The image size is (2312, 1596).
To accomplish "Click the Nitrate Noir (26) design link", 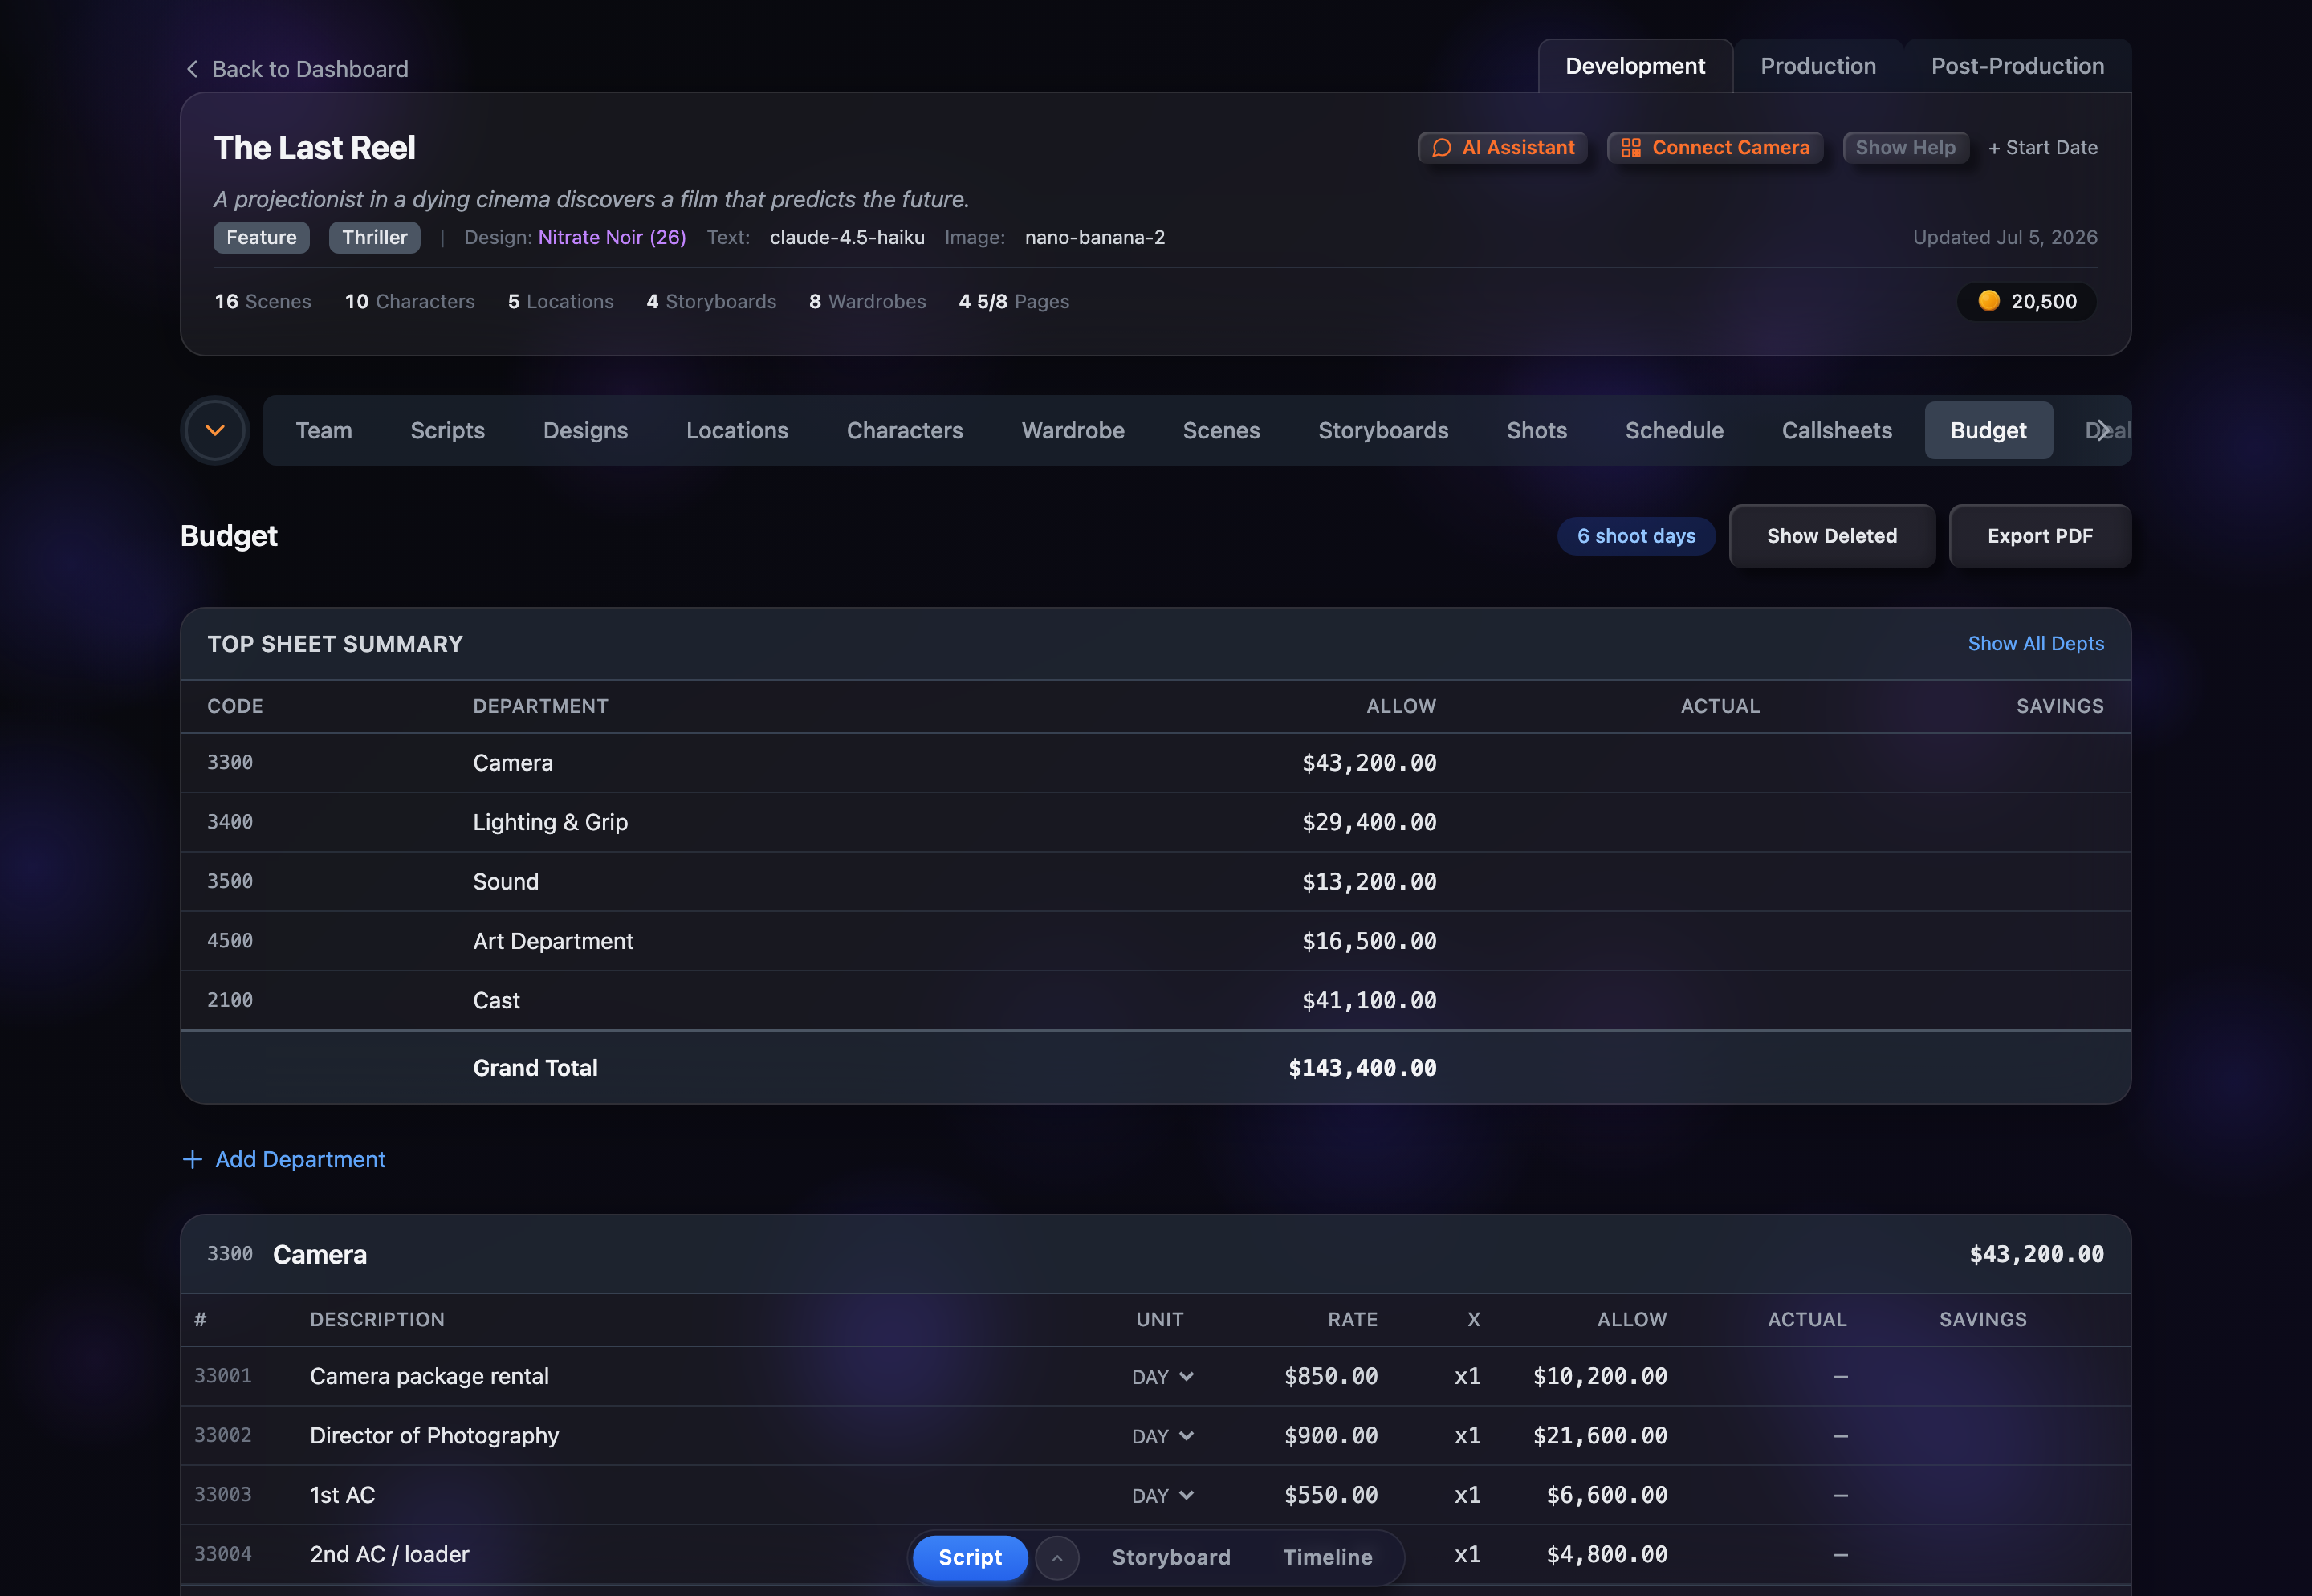I will click(x=612, y=237).
